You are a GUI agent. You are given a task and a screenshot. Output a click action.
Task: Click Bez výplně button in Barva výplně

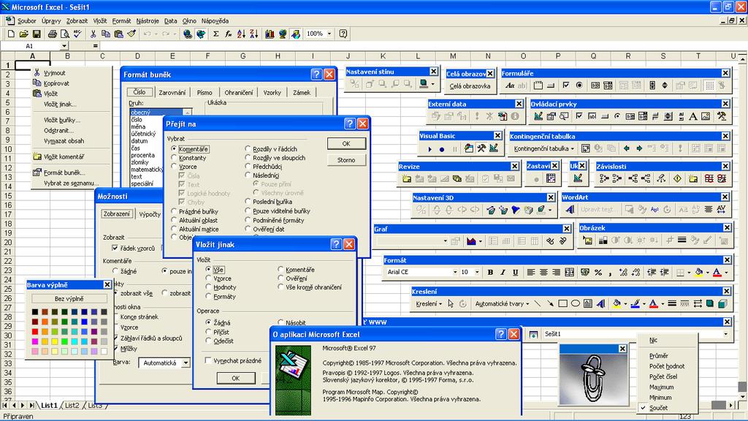[x=69, y=299]
